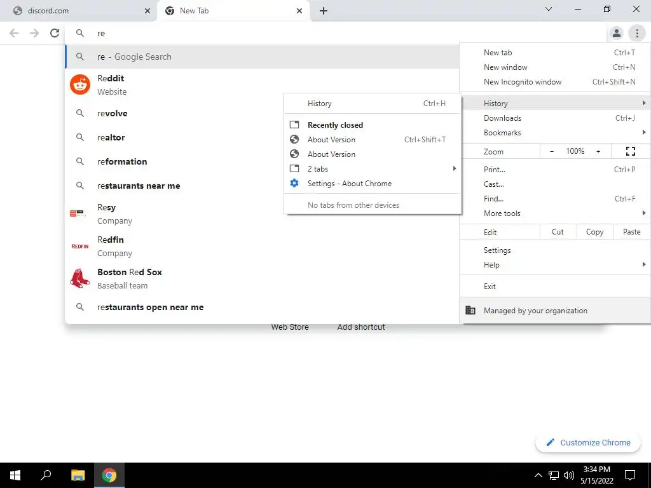Pick 'restaurants open near me' suggestion
The image size is (651, 488).
pos(263,307)
